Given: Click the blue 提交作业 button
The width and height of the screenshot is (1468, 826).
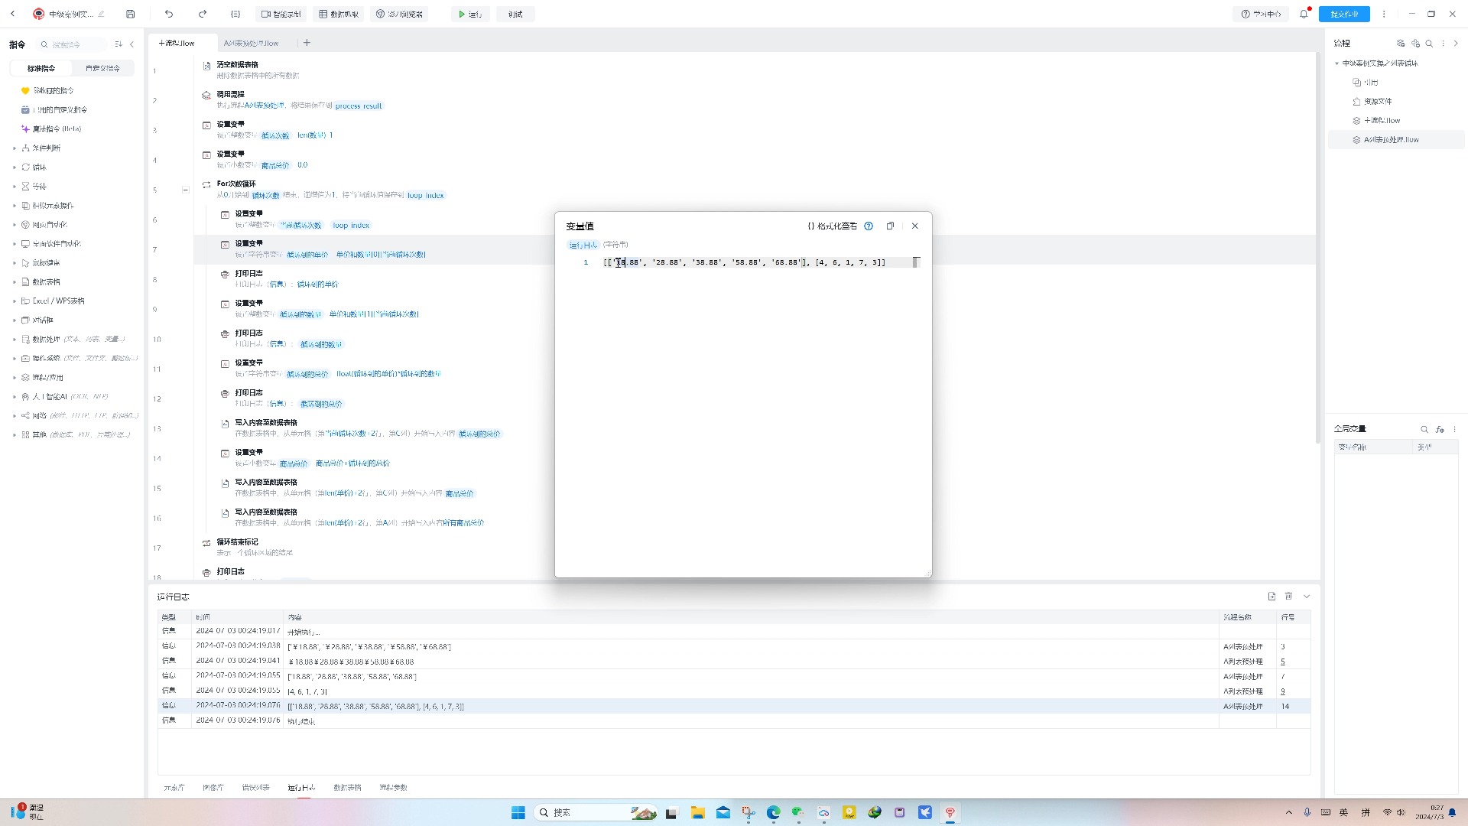Looking at the screenshot, I should [x=1343, y=14].
